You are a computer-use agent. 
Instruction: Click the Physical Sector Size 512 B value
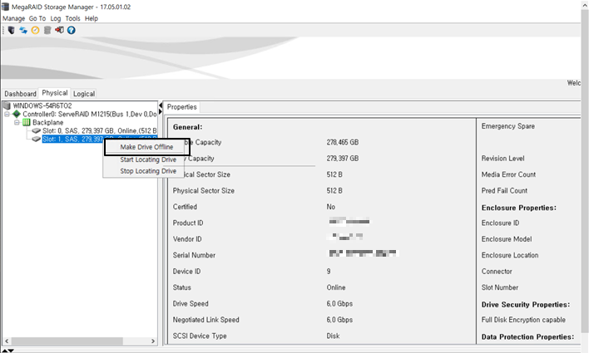(x=334, y=190)
